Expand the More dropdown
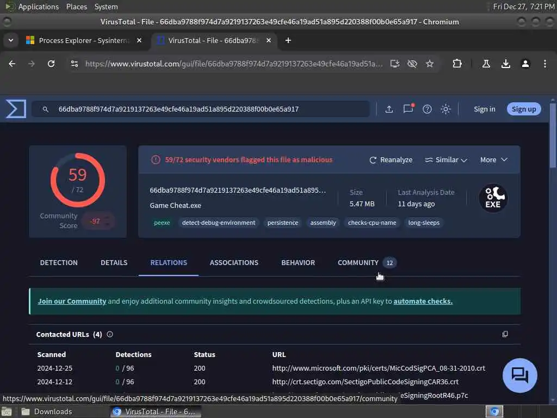The image size is (557, 418). coord(493,160)
